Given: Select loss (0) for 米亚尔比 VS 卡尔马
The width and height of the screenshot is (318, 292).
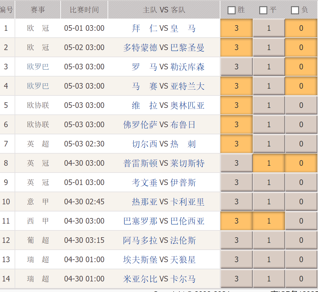Looking at the screenshot, I should [x=301, y=279].
